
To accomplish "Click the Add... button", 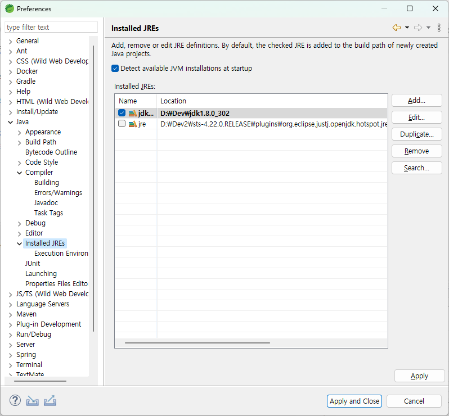I will click(416, 101).
